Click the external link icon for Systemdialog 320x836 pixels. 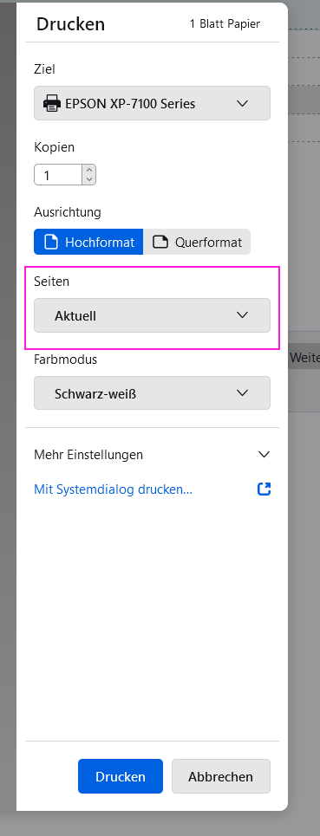pos(264,489)
